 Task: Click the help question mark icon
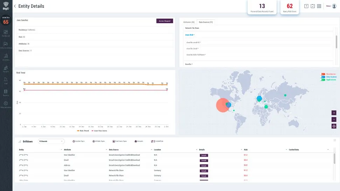(x=306, y=6)
